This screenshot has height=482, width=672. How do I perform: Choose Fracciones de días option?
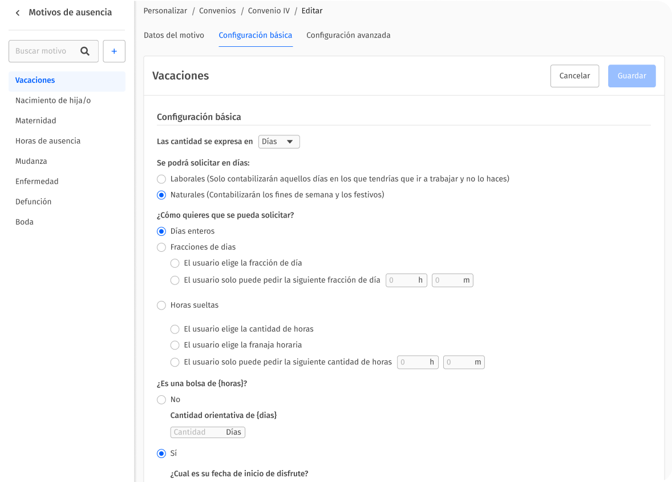click(x=161, y=247)
